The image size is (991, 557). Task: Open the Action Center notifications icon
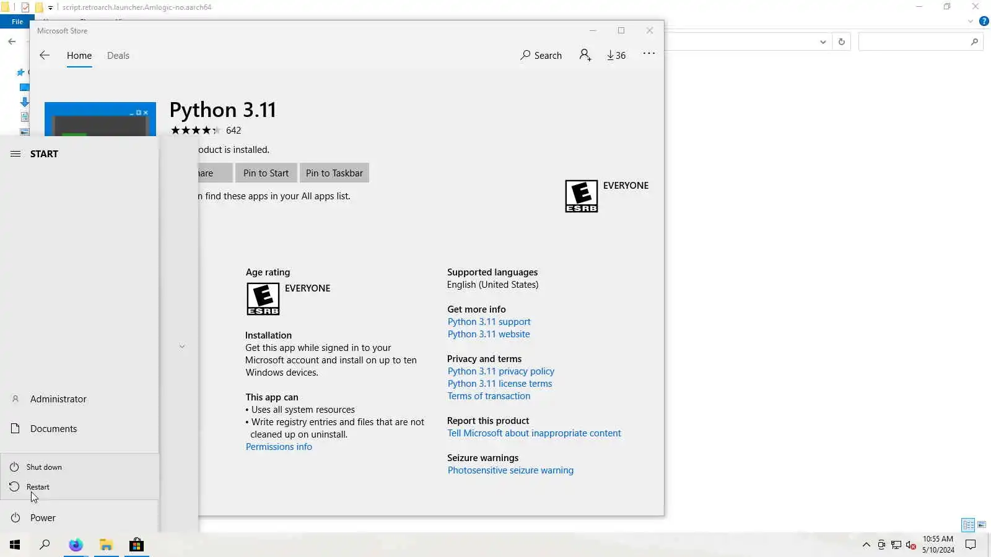click(x=971, y=545)
